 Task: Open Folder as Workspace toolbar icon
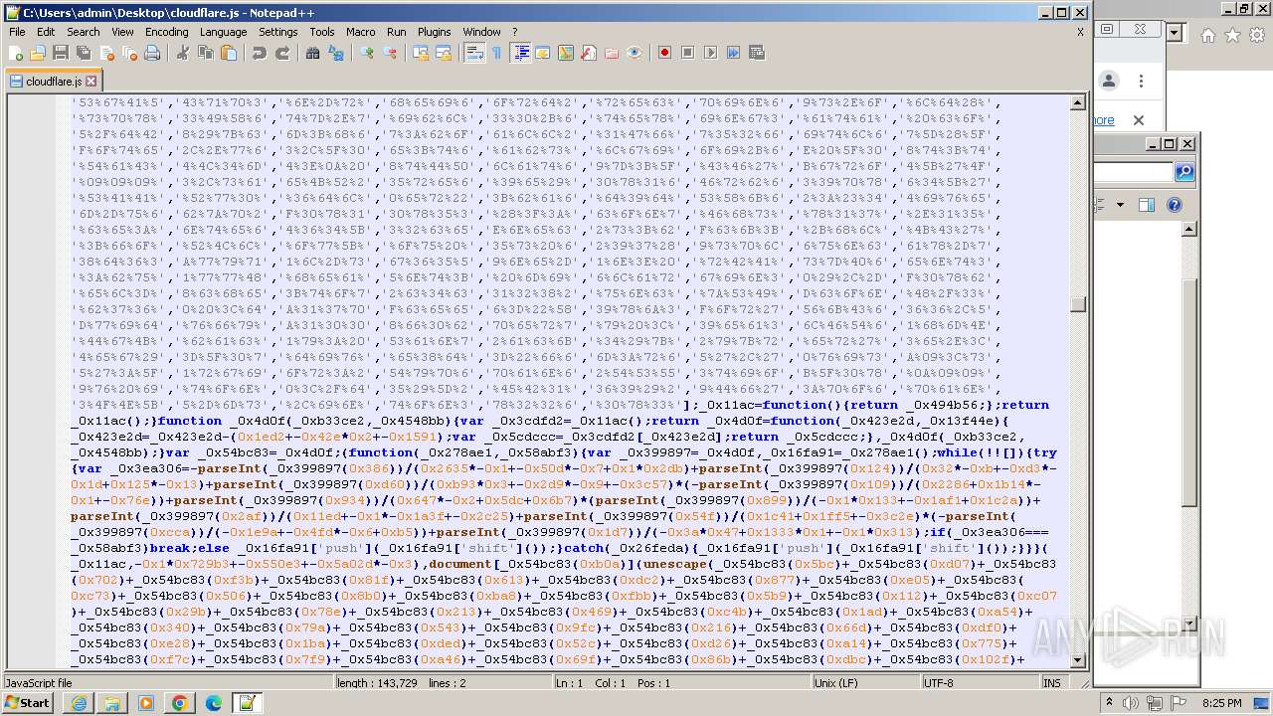coord(611,53)
